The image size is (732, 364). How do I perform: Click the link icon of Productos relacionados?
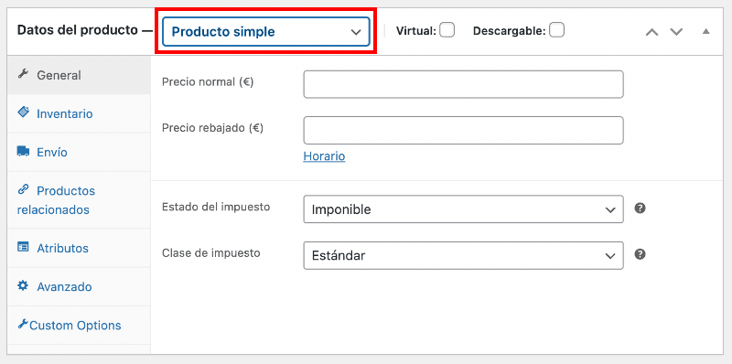click(23, 189)
